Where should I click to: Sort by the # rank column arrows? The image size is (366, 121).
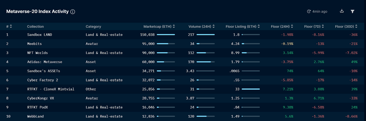11,27
